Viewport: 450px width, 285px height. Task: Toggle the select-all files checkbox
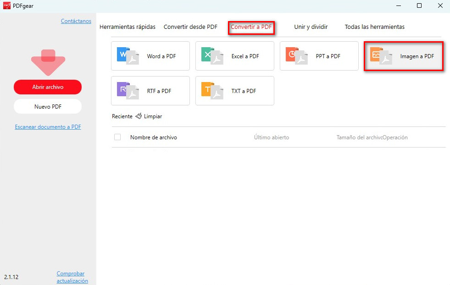pyautogui.click(x=117, y=137)
